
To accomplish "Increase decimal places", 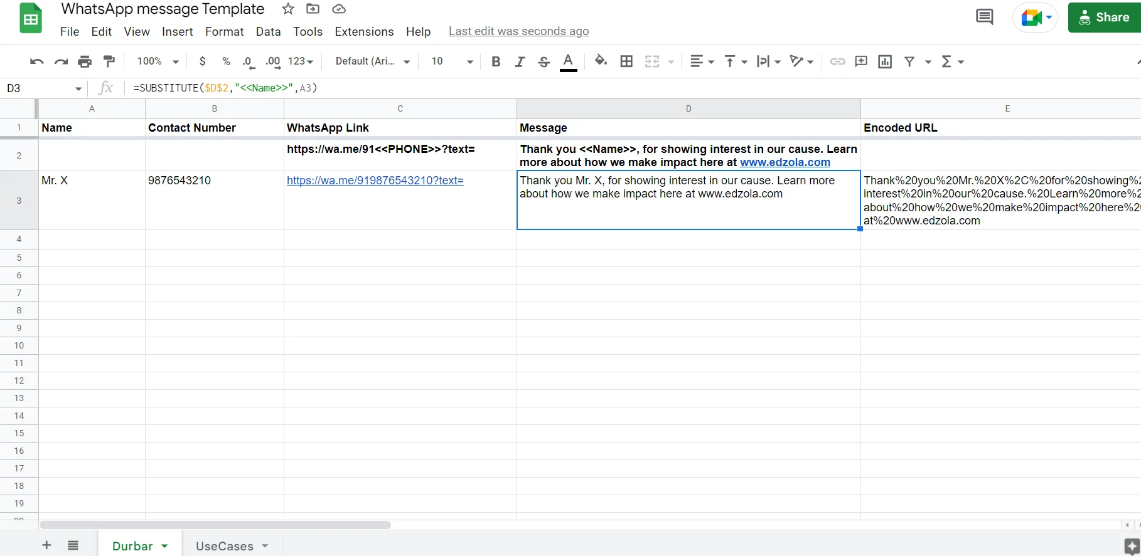I will coord(273,62).
